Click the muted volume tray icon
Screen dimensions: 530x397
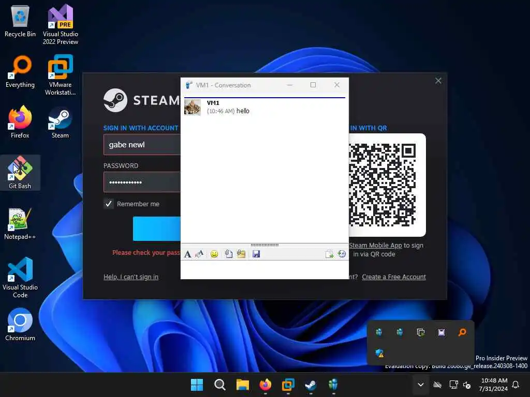467,385
